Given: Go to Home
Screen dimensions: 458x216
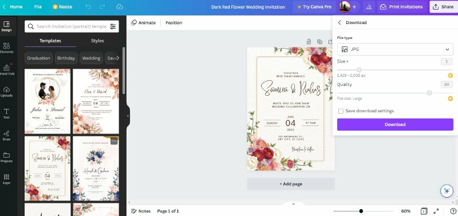Looking at the screenshot, I should (x=13, y=7).
